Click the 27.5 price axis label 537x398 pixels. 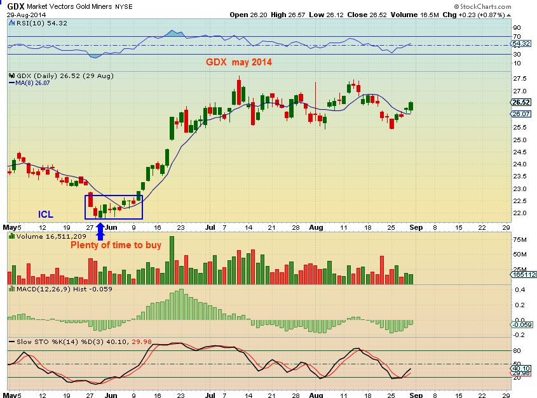[520, 79]
